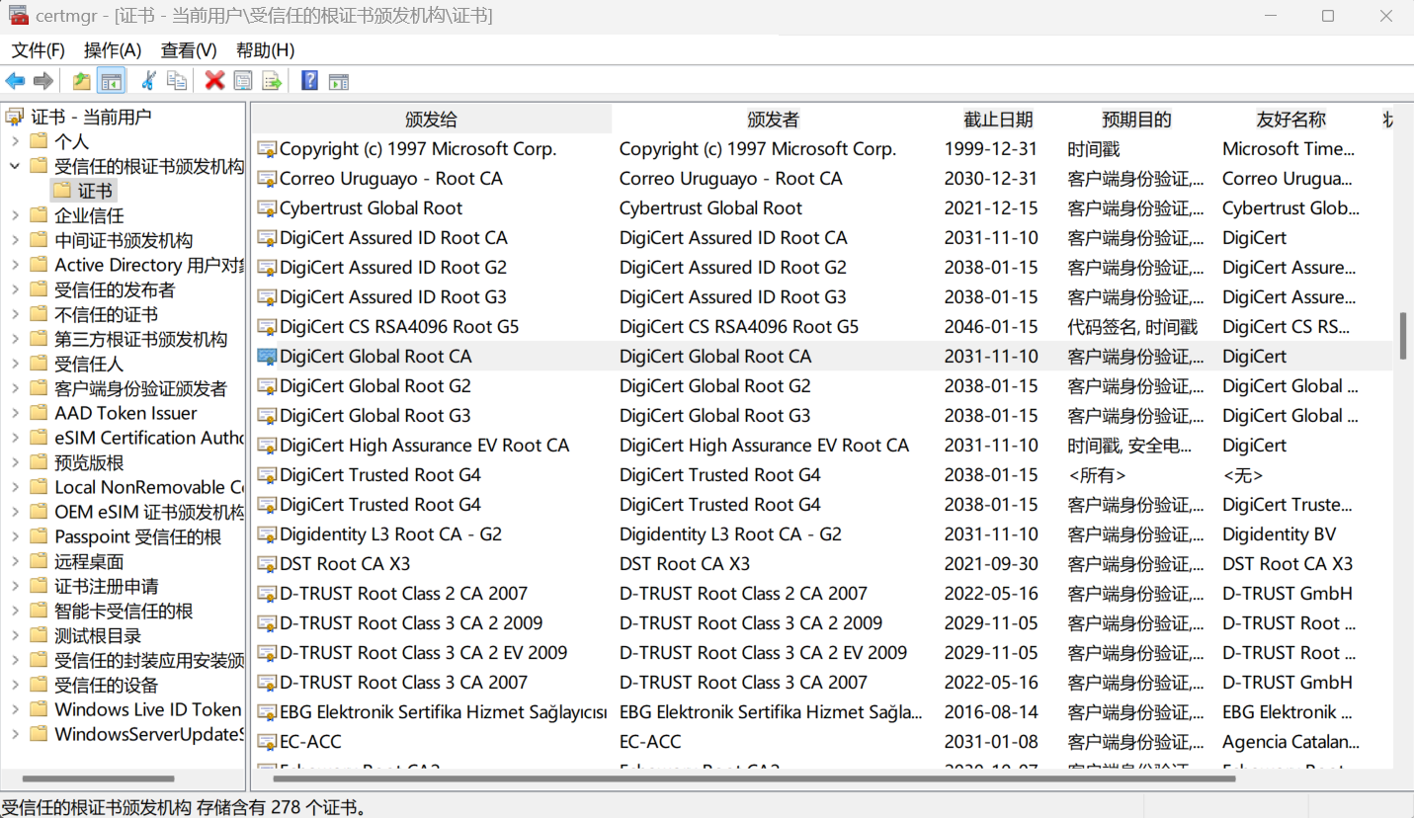The height and width of the screenshot is (818, 1414).
Task: Click the folder icon next to 预览版根
Action: point(39,462)
